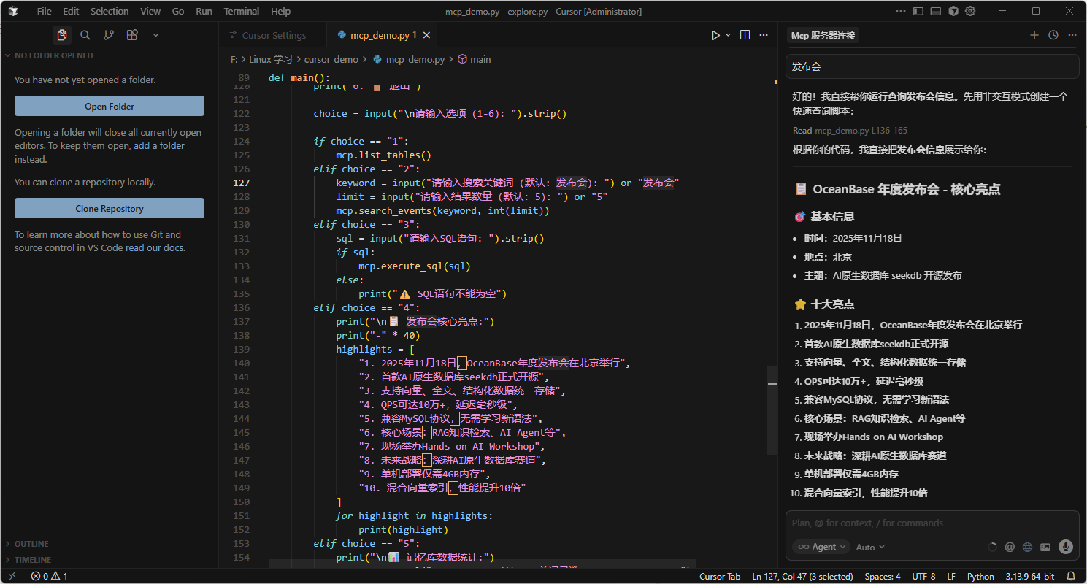Open Cursor settings gear icon
Image resolution: width=1087 pixels, height=584 pixels.
(x=970, y=11)
